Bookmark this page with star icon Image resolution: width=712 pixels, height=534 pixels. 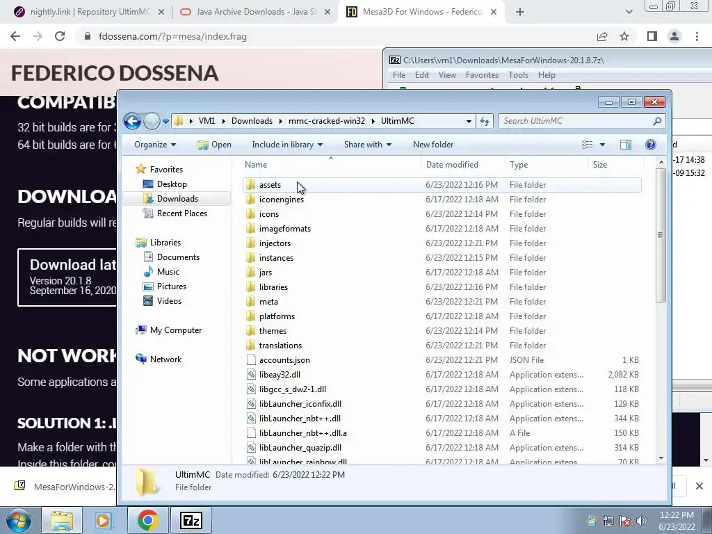pyautogui.click(x=624, y=36)
